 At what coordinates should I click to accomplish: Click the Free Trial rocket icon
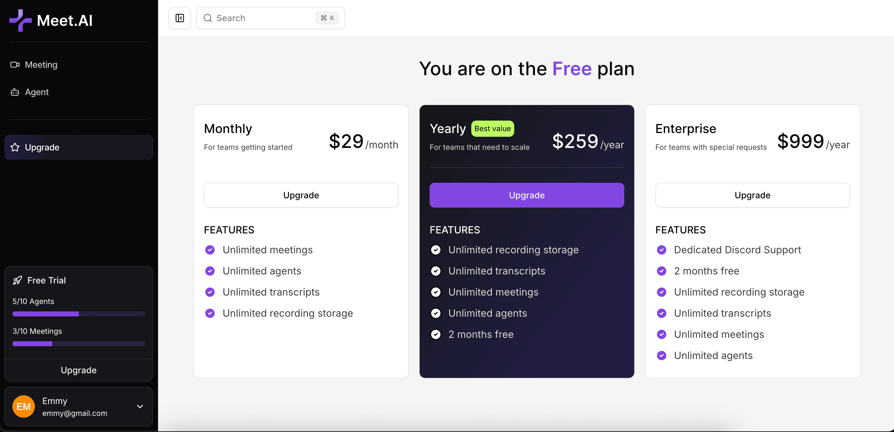(17, 280)
